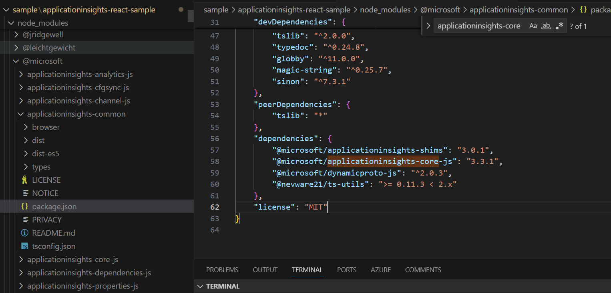The image size is (611, 293).
Task: Open the PROBLEMS panel tab
Action: [x=222, y=270]
